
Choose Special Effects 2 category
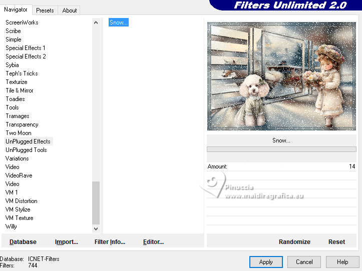click(x=26, y=56)
